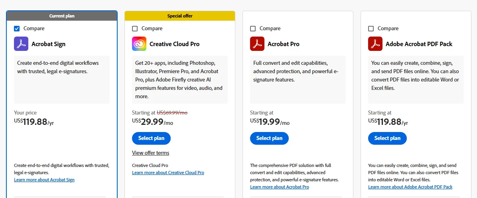Click the Creative Cloud Pro rainbow icon
Viewport: 477px width, 198px height.
[139, 44]
